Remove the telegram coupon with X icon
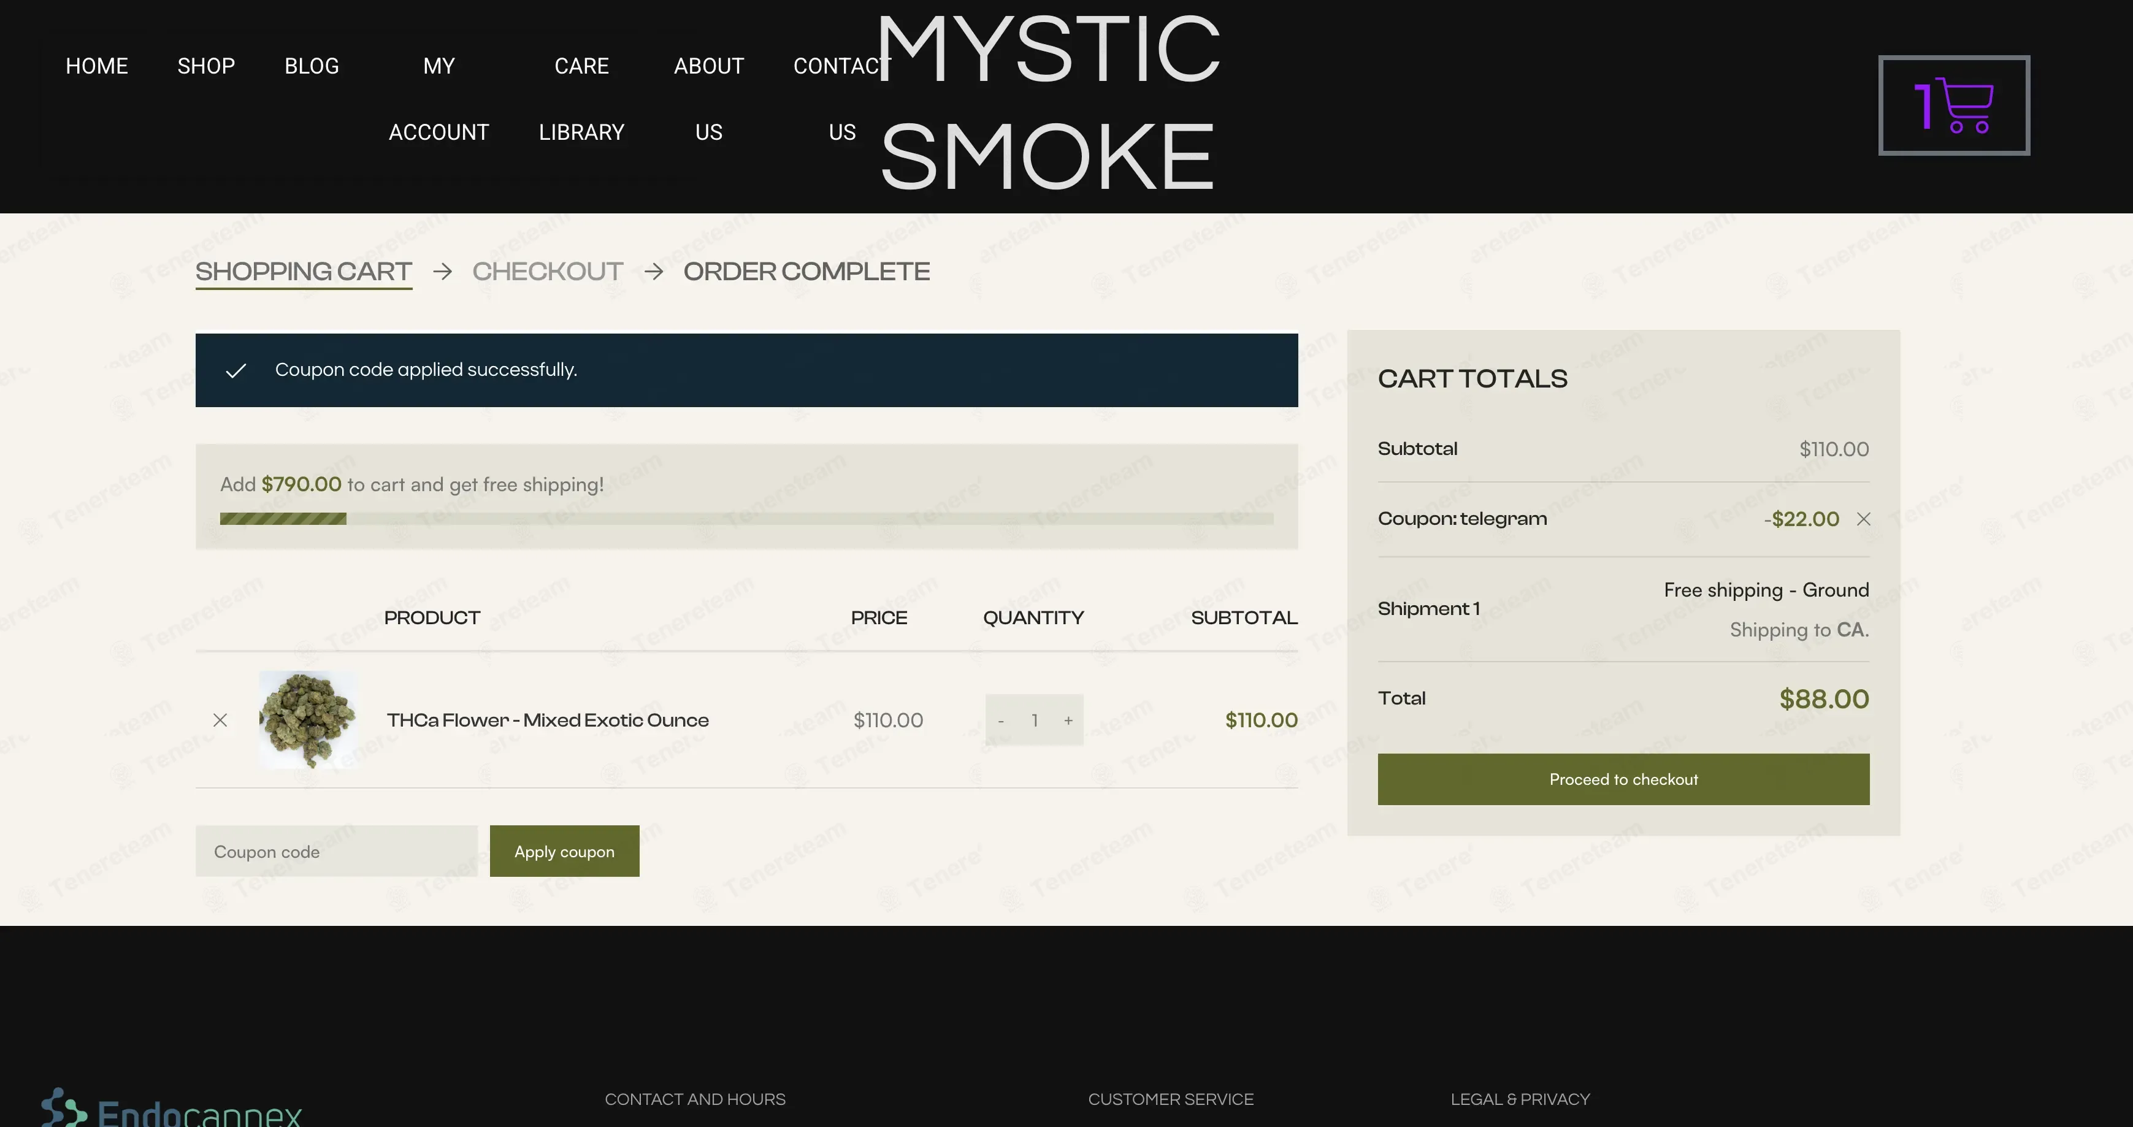Viewport: 2133px width, 1127px height. pos(1863,519)
